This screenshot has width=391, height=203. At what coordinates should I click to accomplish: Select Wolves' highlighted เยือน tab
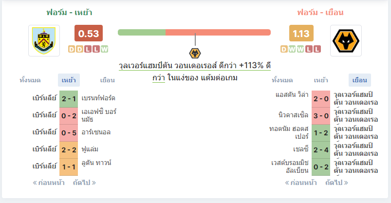tap(359, 80)
